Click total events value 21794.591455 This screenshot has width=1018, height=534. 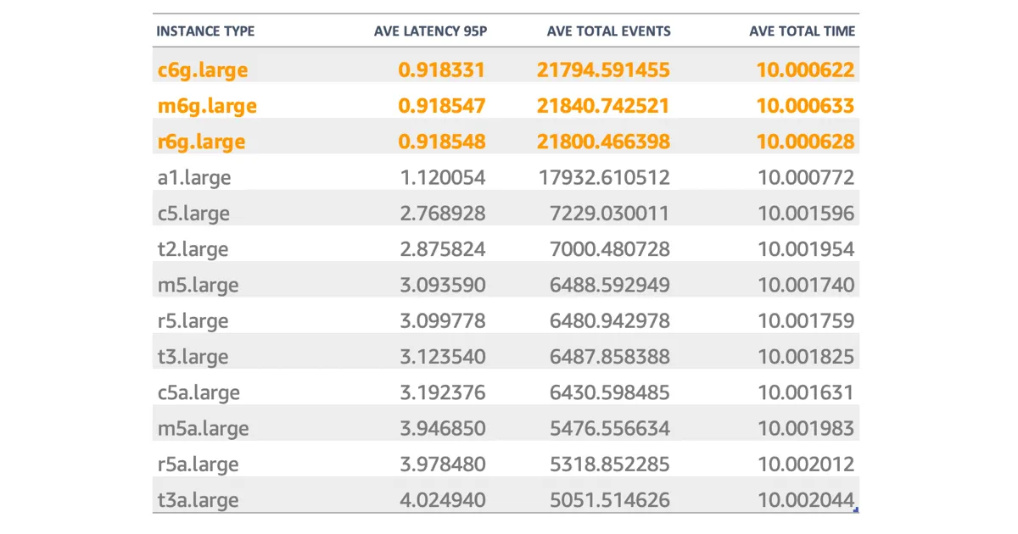point(603,70)
